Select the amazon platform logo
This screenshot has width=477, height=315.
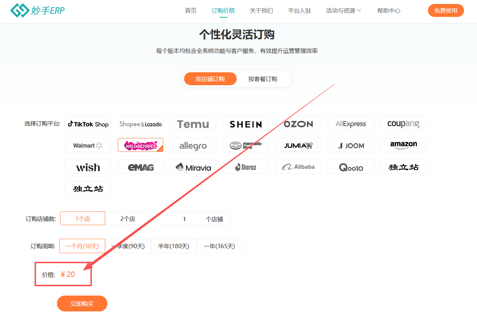point(404,145)
